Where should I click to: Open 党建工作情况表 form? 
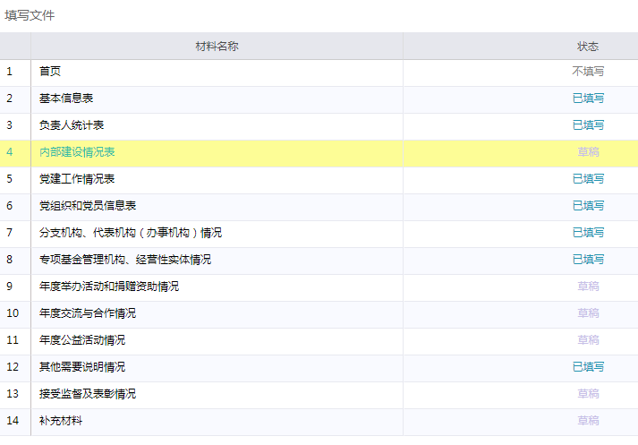77,179
